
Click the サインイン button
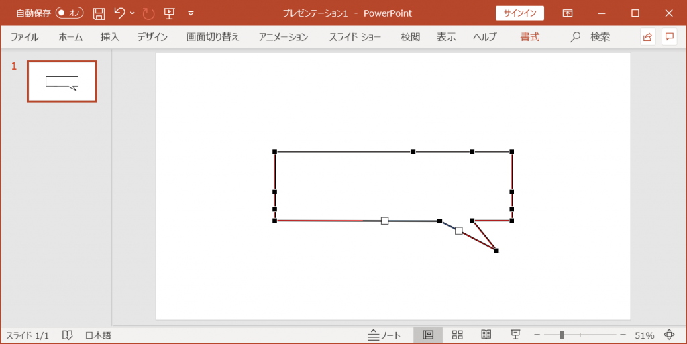(520, 13)
